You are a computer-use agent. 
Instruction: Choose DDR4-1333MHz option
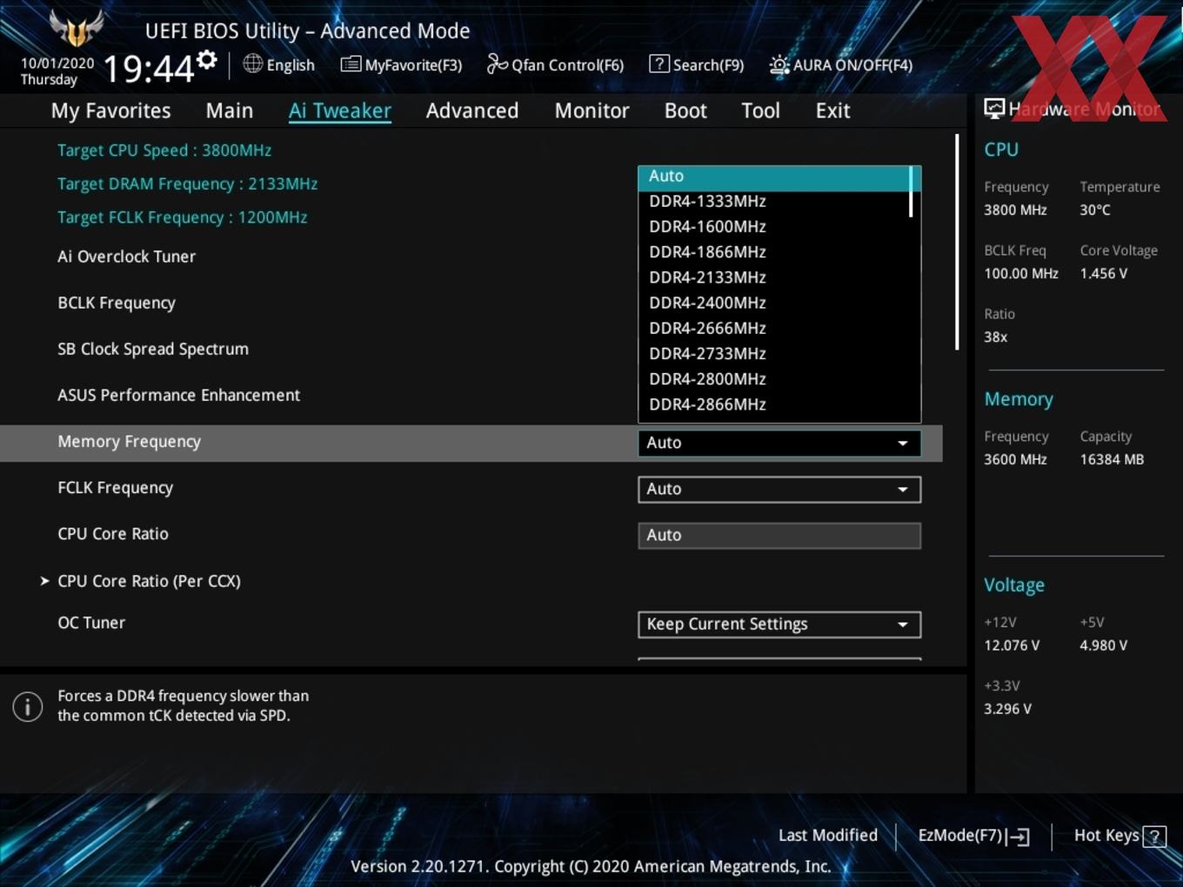[774, 202]
